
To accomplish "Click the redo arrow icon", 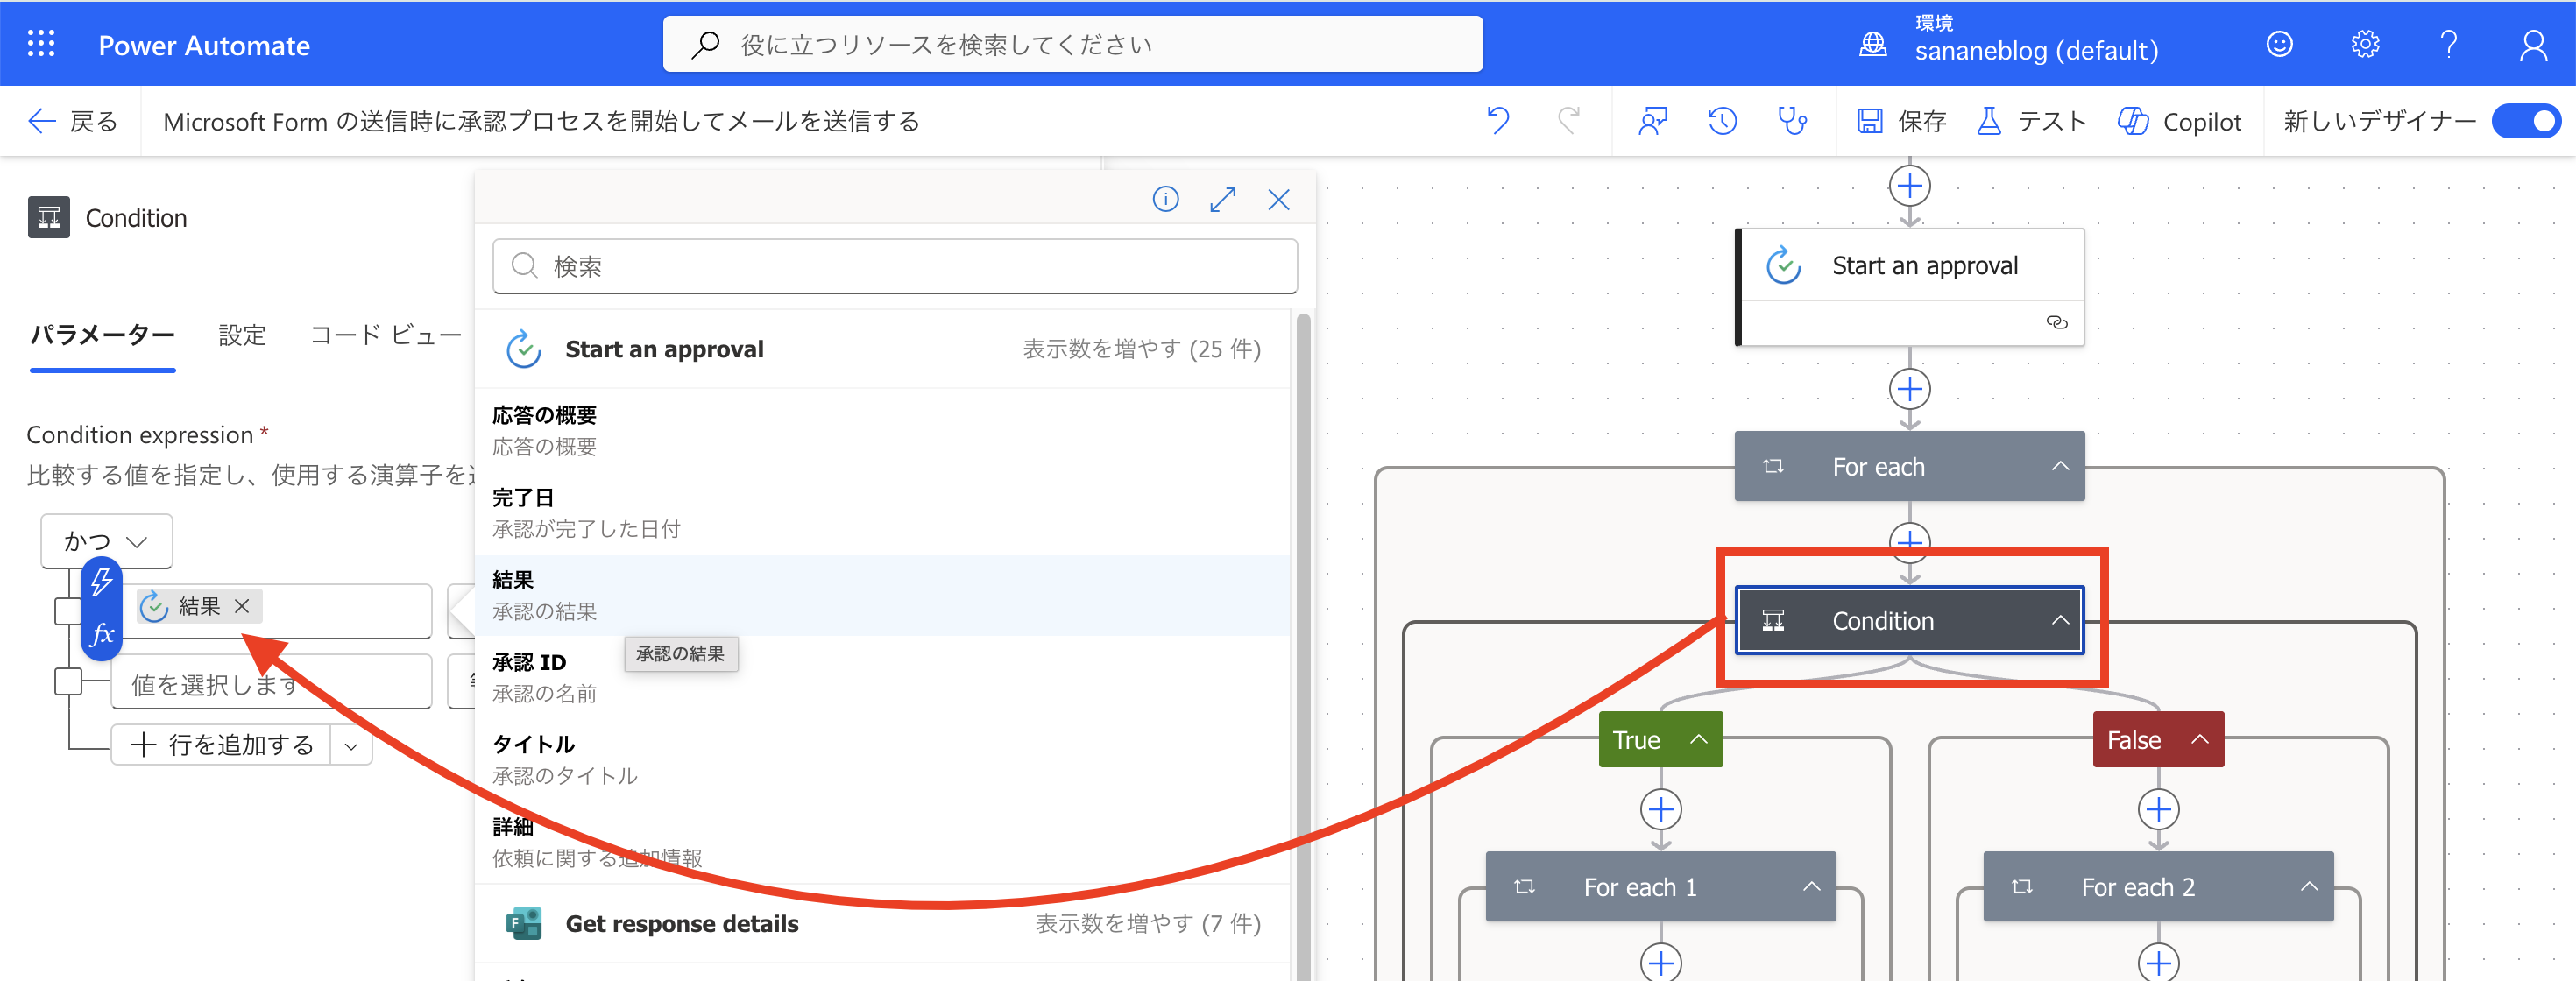I will point(1569,121).
